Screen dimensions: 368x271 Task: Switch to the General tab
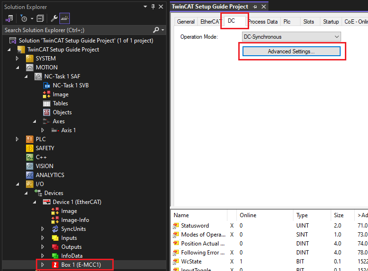coord(185,22)
